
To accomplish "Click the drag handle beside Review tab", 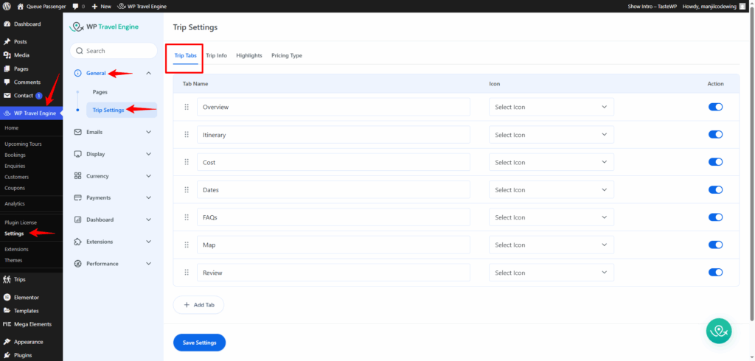I will coord(187,273).
